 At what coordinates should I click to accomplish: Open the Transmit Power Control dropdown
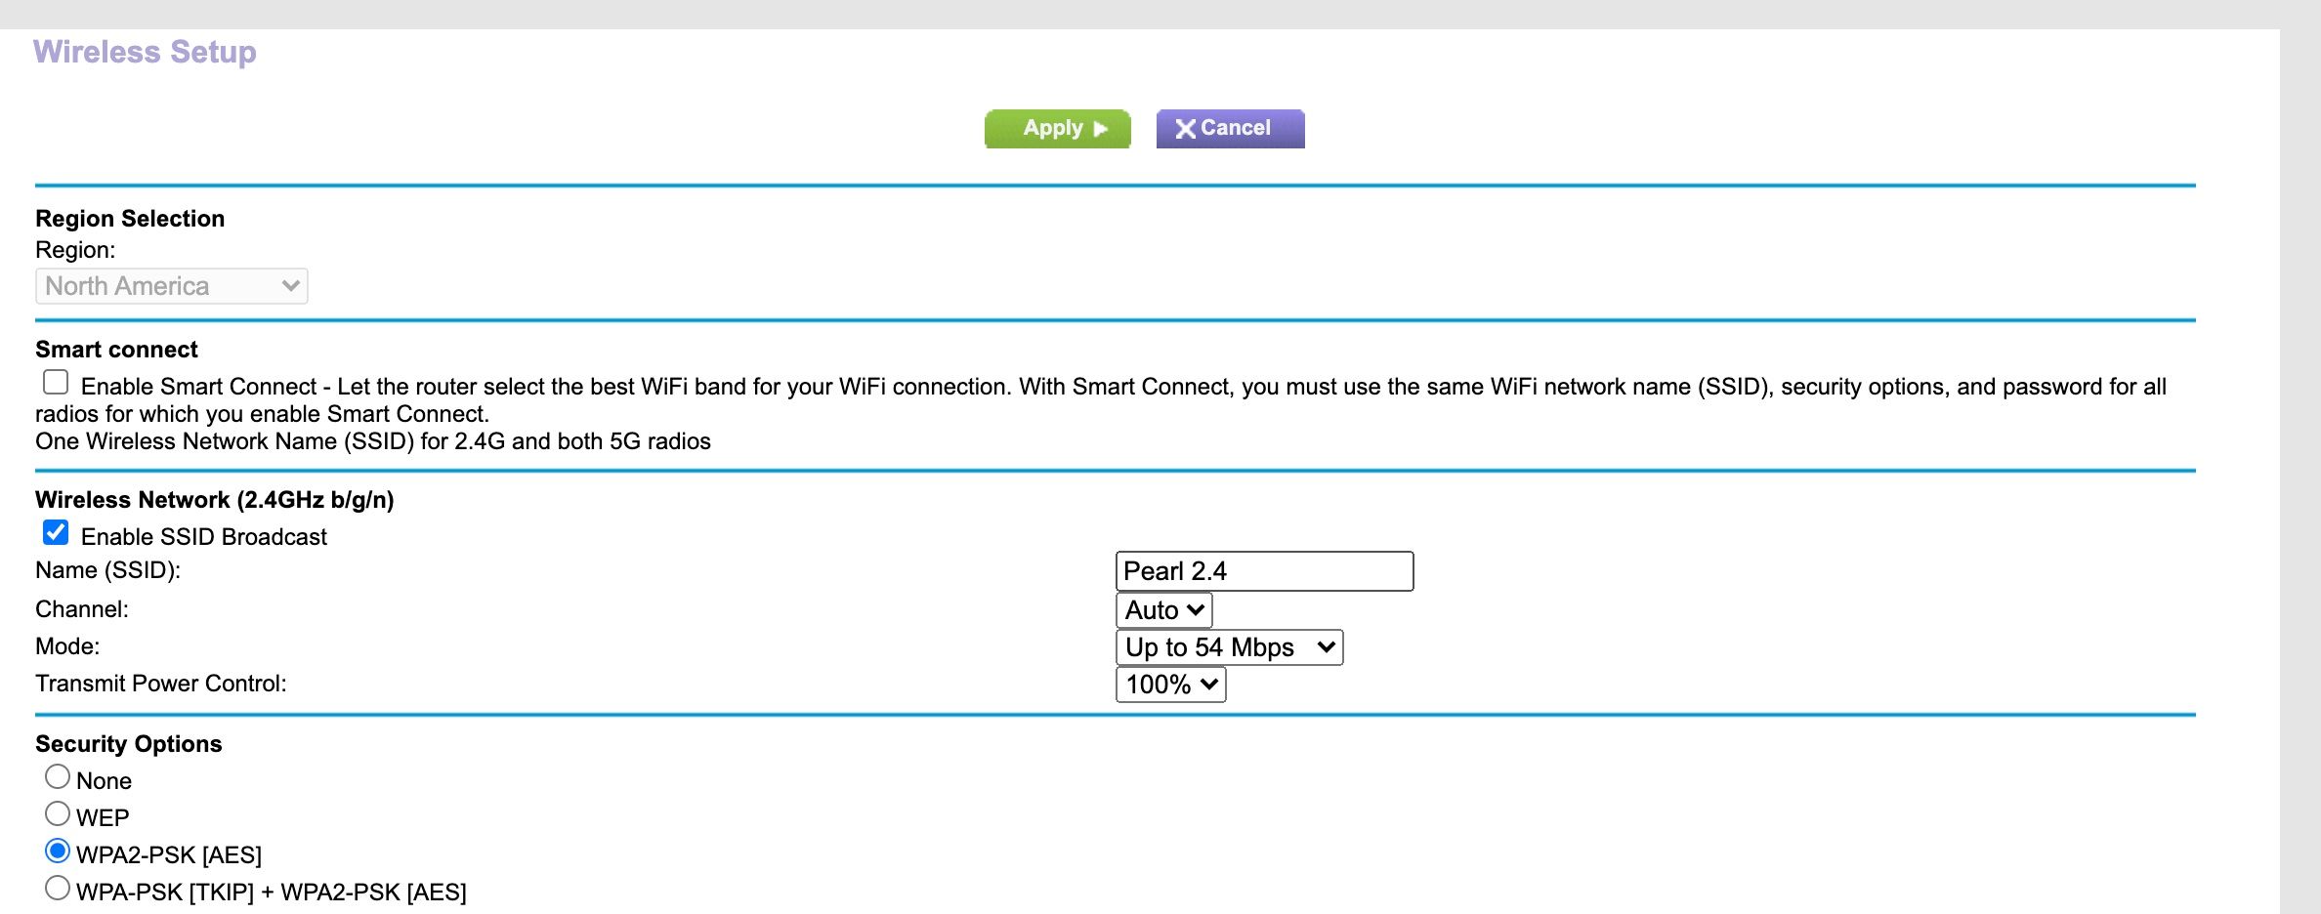pos(1169,684)
